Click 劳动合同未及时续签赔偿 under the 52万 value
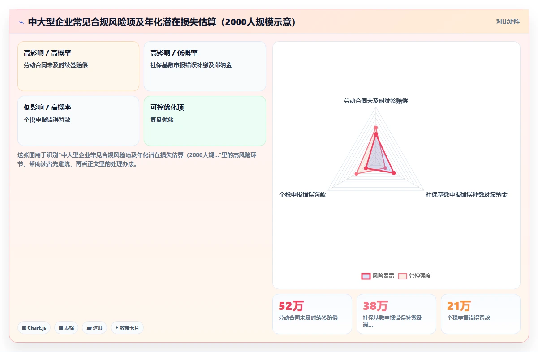 pos(308,318)
